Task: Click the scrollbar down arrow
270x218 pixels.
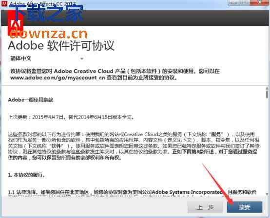Action: click(267, 194)
